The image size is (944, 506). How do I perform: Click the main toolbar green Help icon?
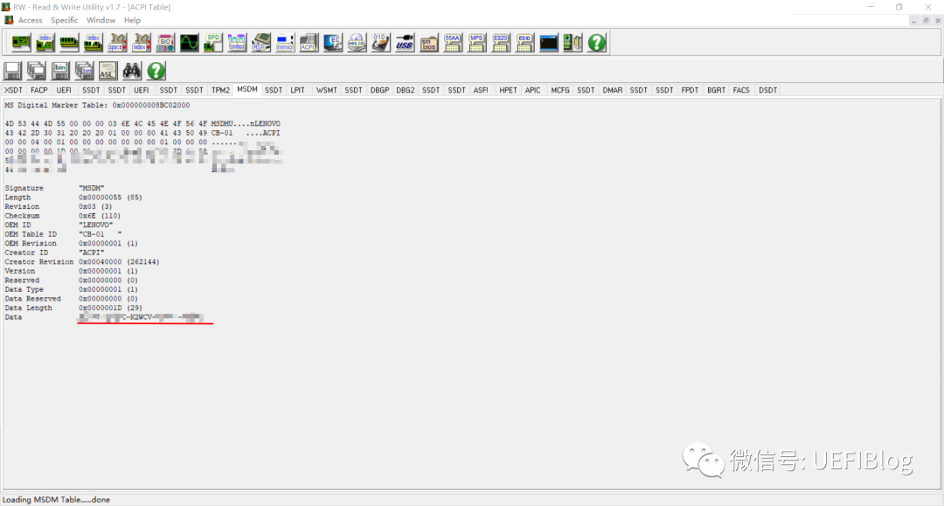tap(597, 43)
